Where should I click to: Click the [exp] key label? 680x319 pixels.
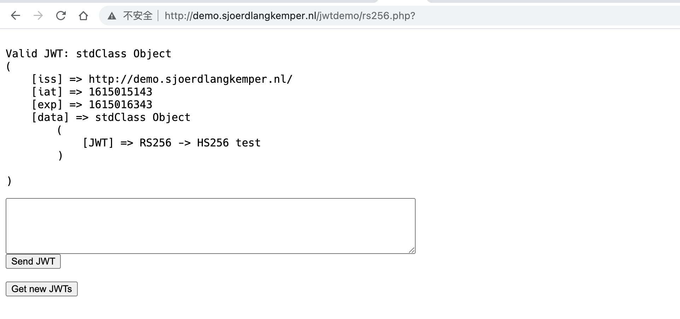click(x=47, y=105)
